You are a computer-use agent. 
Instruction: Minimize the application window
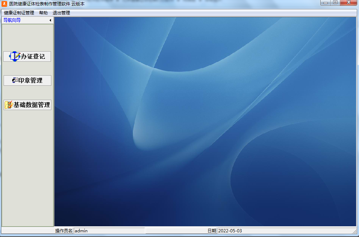[326, 3]
